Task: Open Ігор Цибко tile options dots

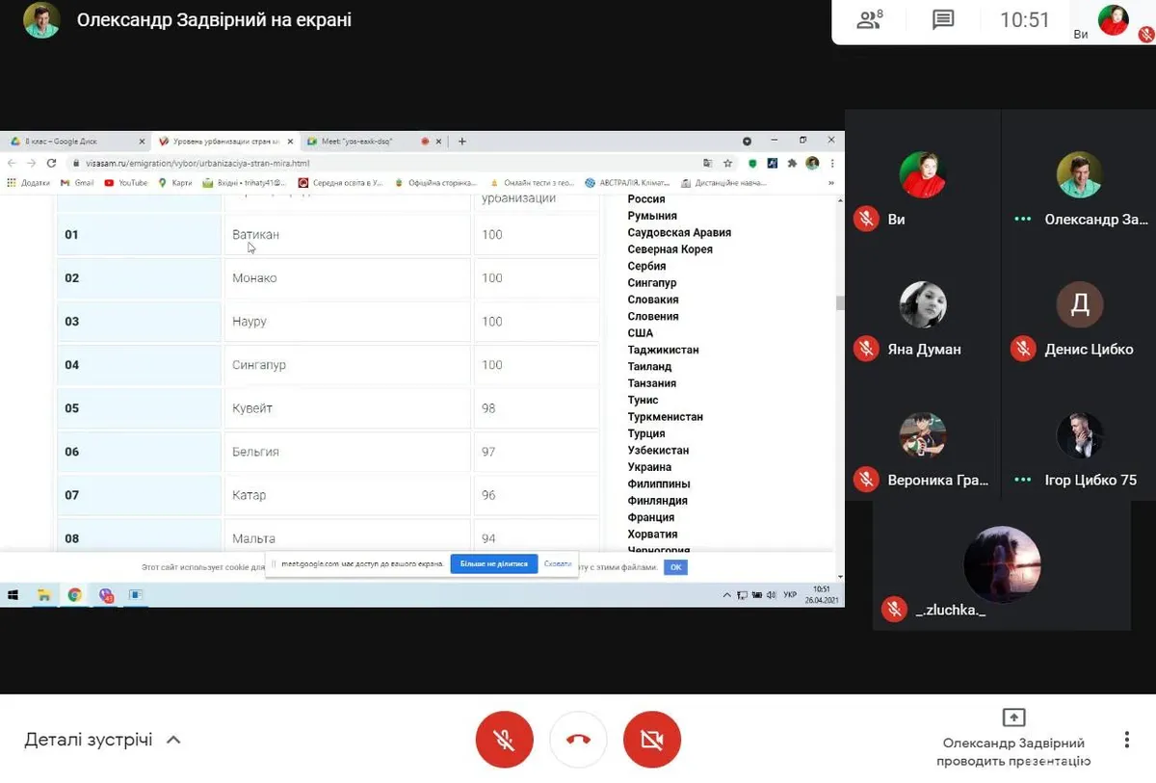Action: click(1023, 480)
